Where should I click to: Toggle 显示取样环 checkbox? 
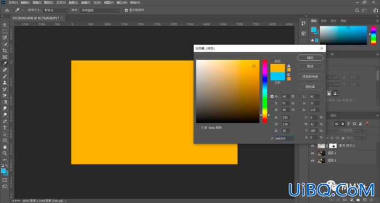pyautogui.click(x=126, y=10)
